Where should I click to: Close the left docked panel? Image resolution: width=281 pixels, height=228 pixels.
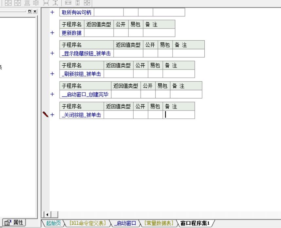[35, 11]
